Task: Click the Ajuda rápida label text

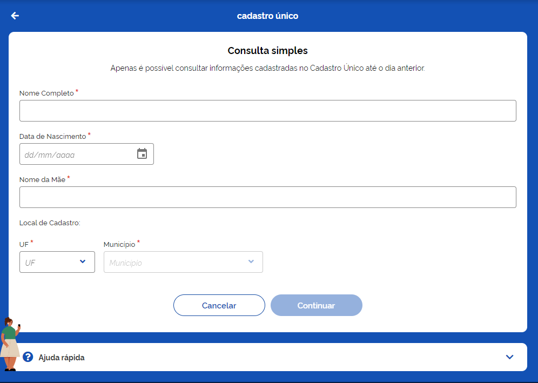Action: [62, 358]
